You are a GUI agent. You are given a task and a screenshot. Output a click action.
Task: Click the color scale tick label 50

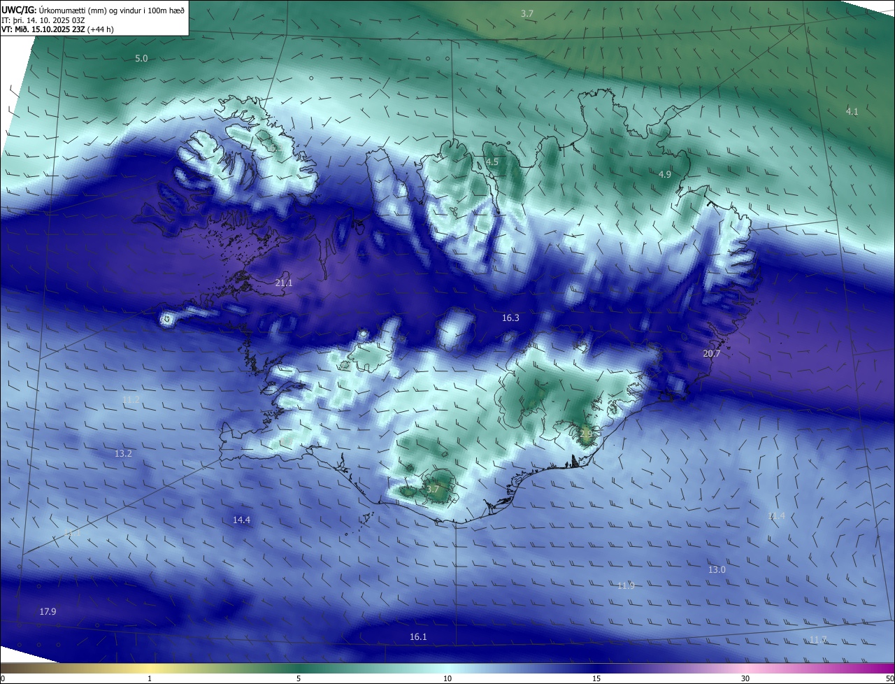click(889, 678)
